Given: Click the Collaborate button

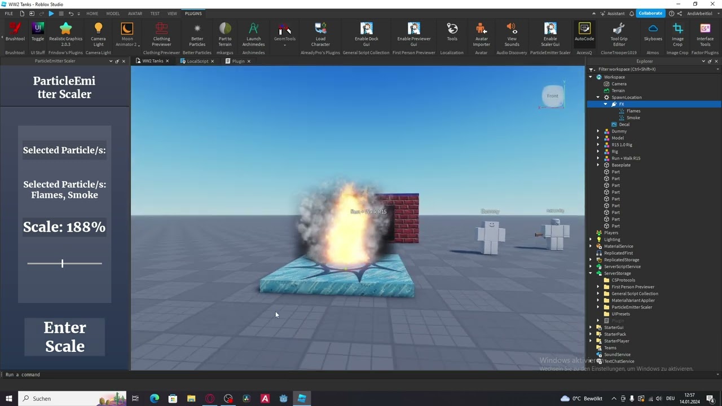Looking at the screenshot, I should [x=650, y=14].
